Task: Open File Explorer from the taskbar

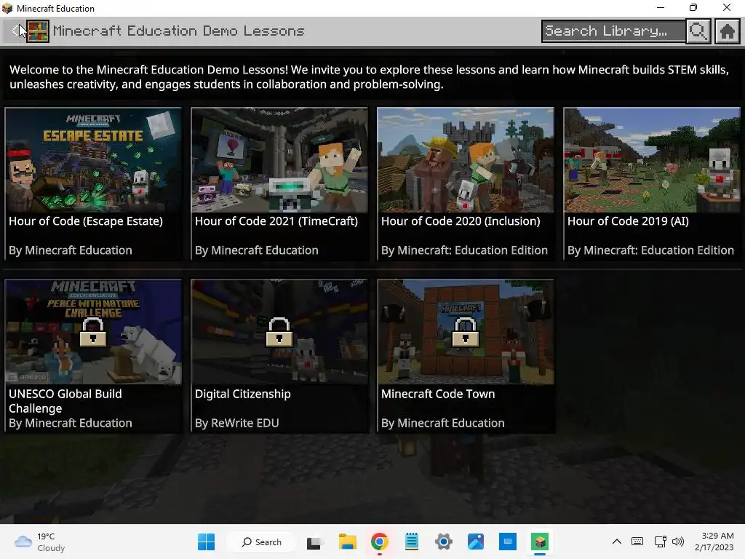Action: click(x=347, y=542)
